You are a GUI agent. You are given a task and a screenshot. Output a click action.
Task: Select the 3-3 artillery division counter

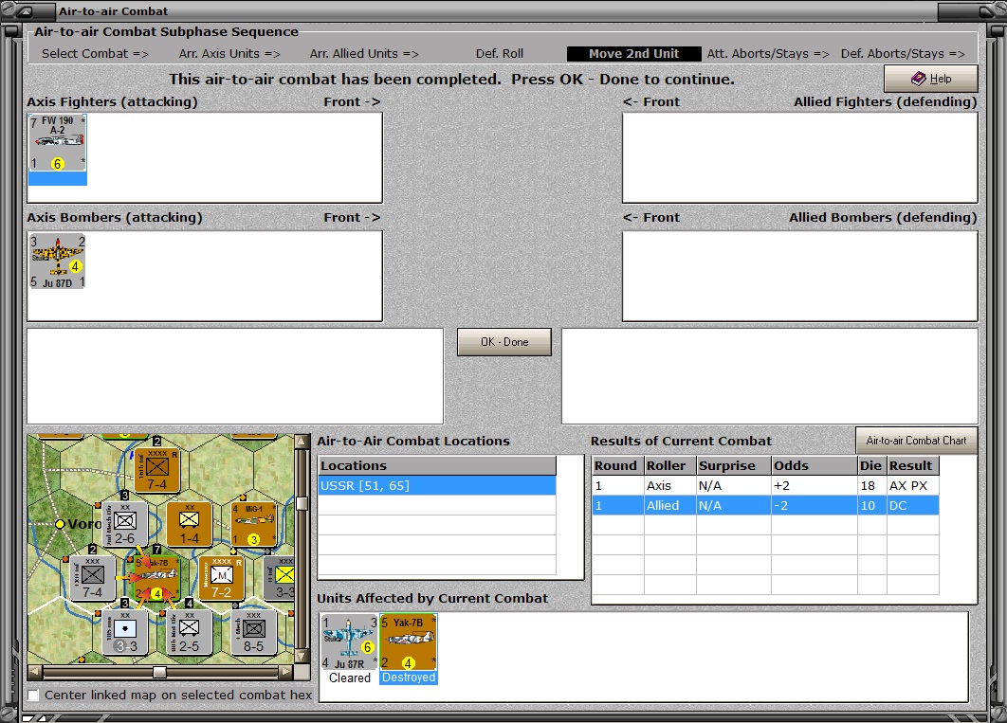pos(124,632)
